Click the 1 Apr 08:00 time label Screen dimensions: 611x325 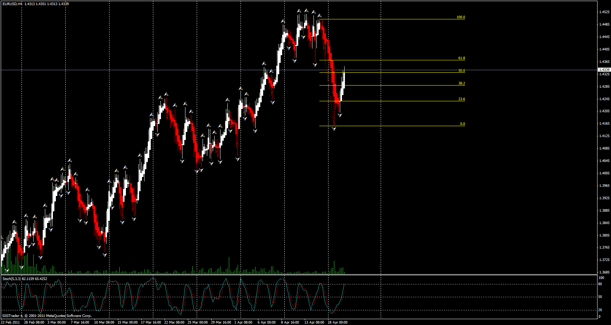coord(243,322)
